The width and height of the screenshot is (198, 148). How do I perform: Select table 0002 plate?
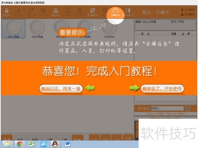[x=37, y=28]
